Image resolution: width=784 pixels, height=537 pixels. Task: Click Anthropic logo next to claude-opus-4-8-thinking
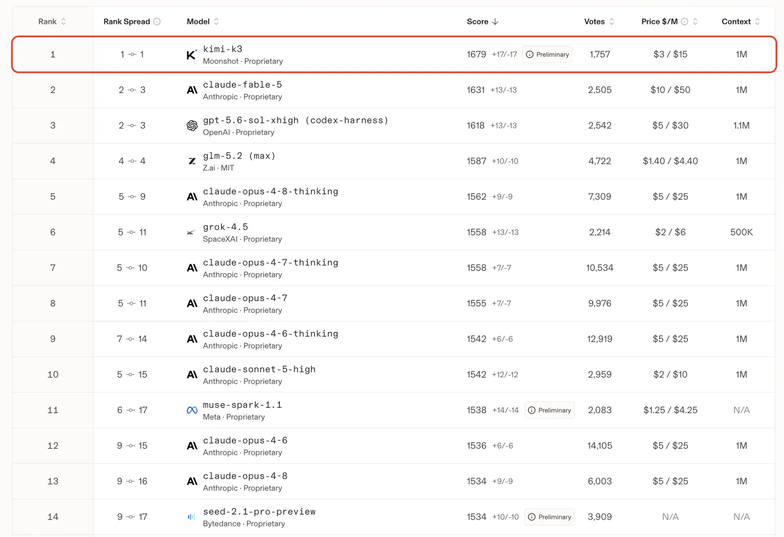tap(192, 197)
